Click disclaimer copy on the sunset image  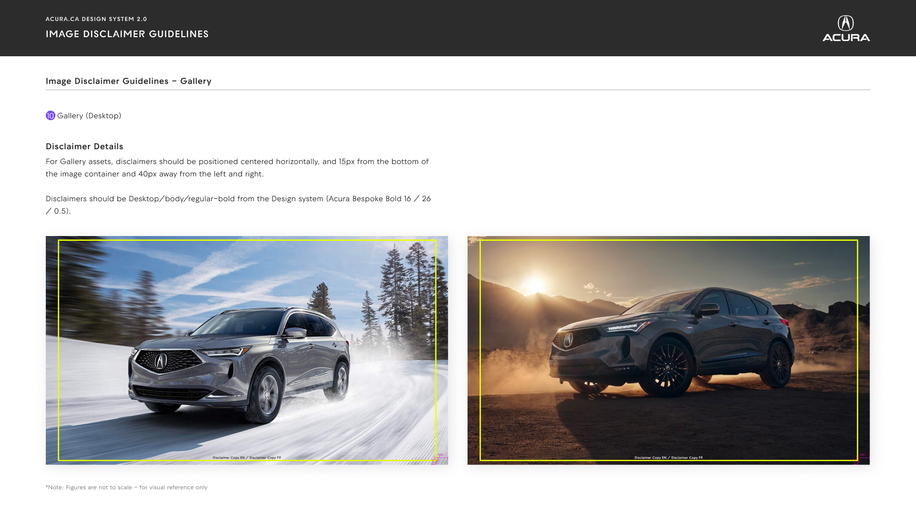pos(668,457)
